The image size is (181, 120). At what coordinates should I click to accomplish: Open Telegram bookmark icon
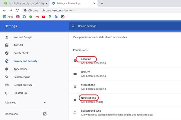click(24, 17)
